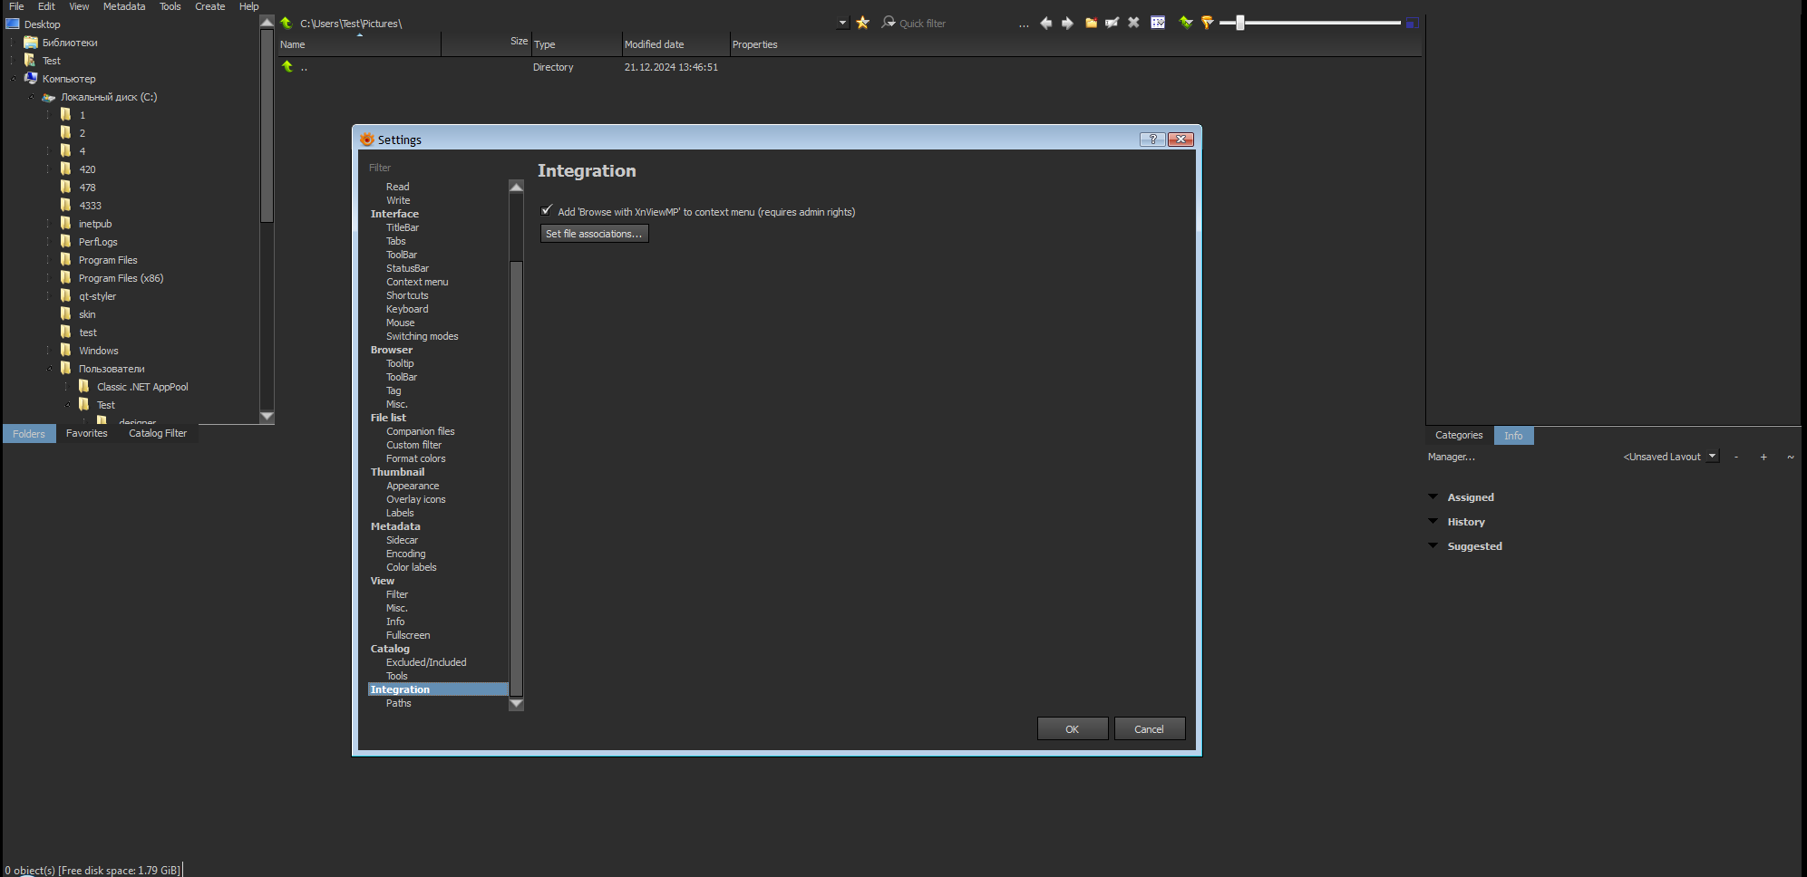Image resolution: width=1807 pixels, height=877 pixels.
Task: Open the Metadata menu
Action: [x=124, y=6]
